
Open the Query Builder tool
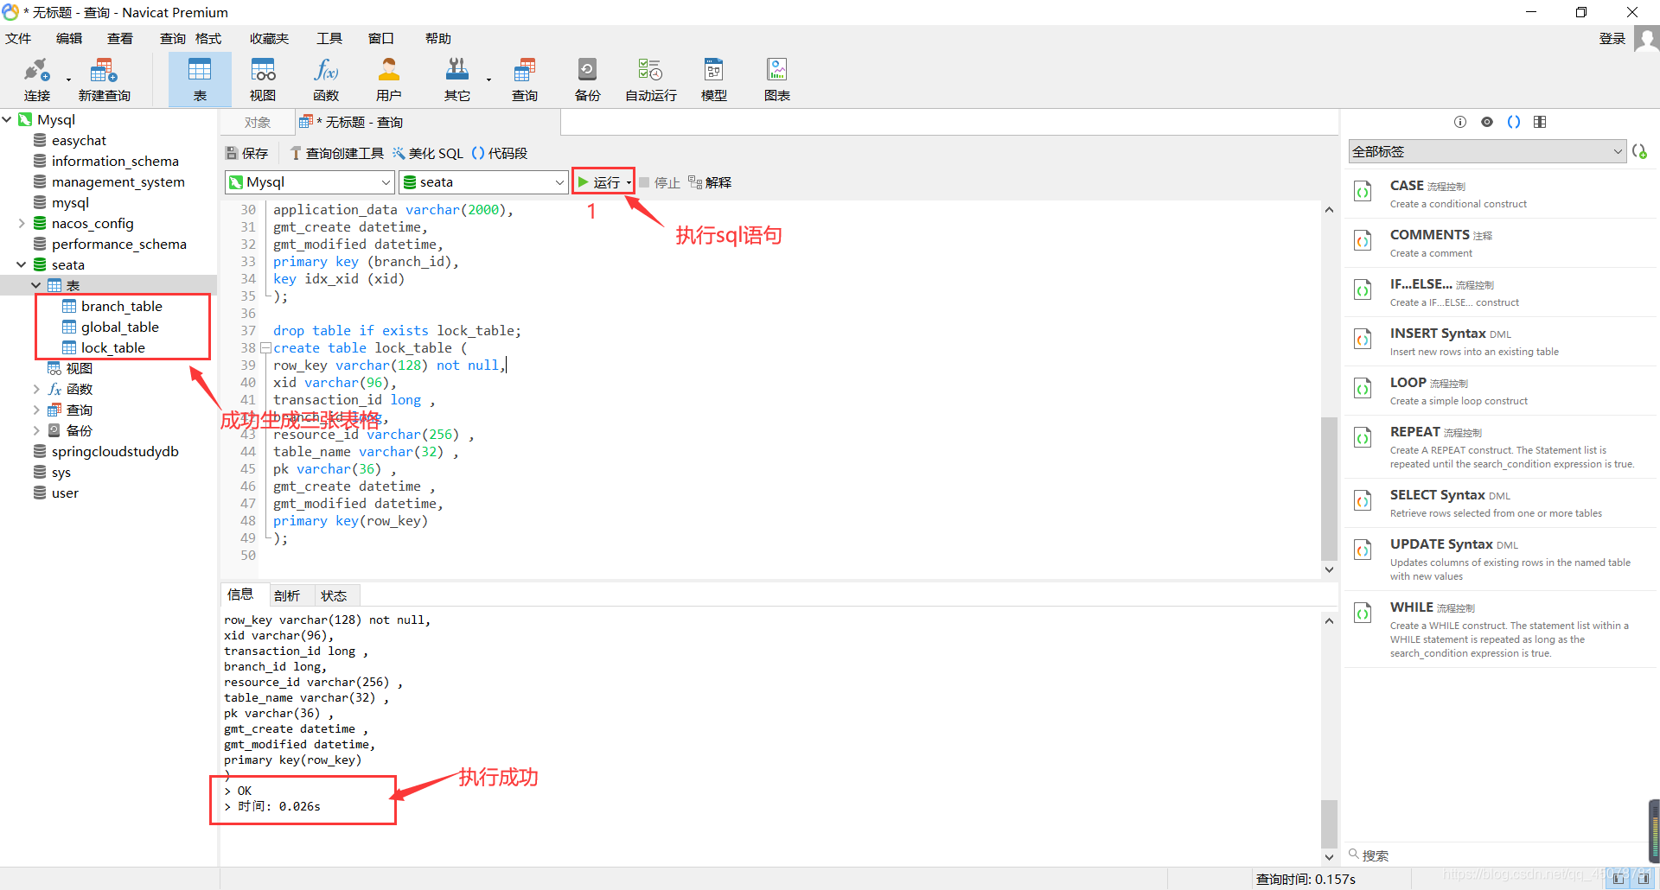pos(337,153)
